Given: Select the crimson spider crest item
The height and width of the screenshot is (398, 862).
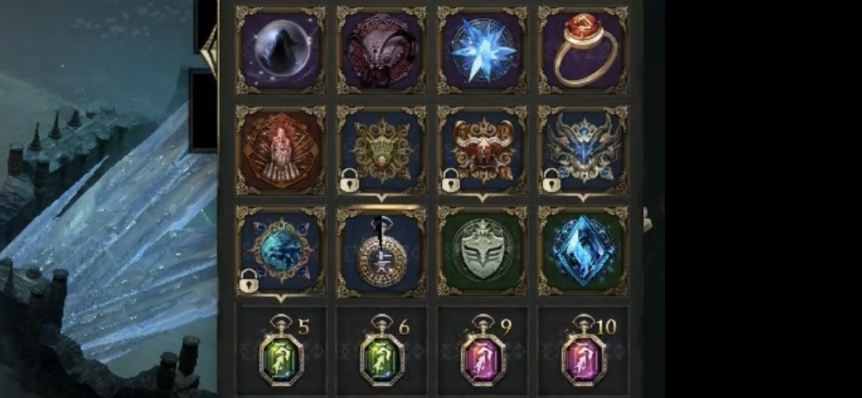Looking at the screenshot, I should 382,51.
